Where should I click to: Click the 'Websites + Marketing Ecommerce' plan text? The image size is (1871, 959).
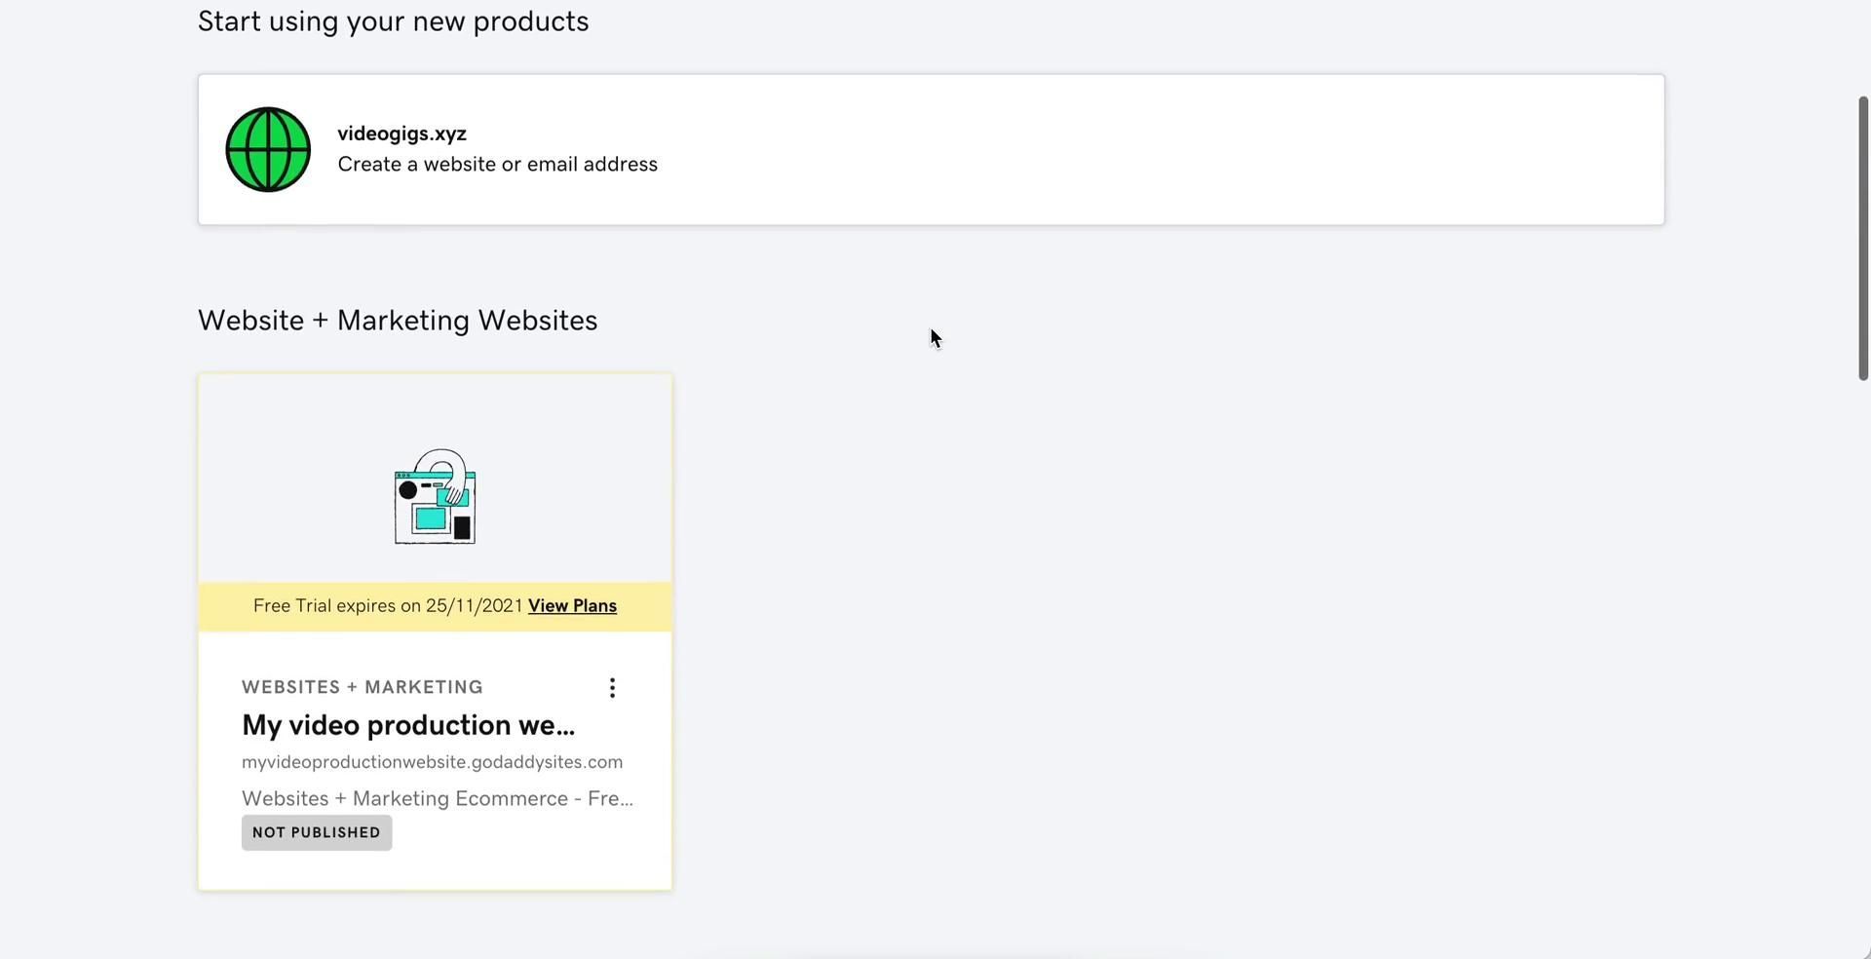(437, 799)
